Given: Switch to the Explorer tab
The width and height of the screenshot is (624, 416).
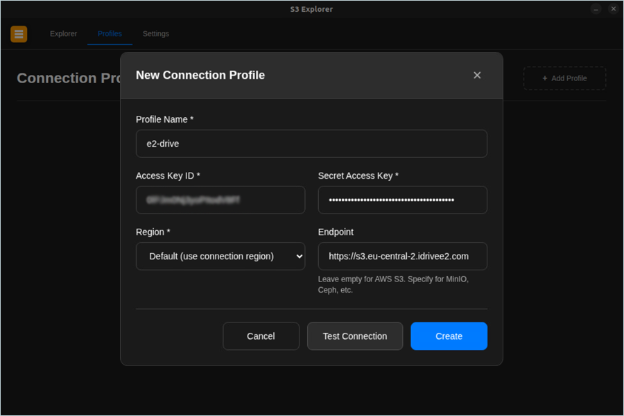Looking at the screenshot, I should click(63, 34).
